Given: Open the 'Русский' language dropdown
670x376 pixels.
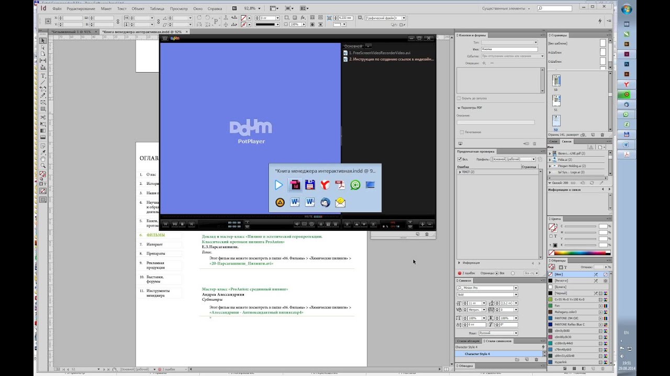Looking at the screenshot, I should [516, 333].
